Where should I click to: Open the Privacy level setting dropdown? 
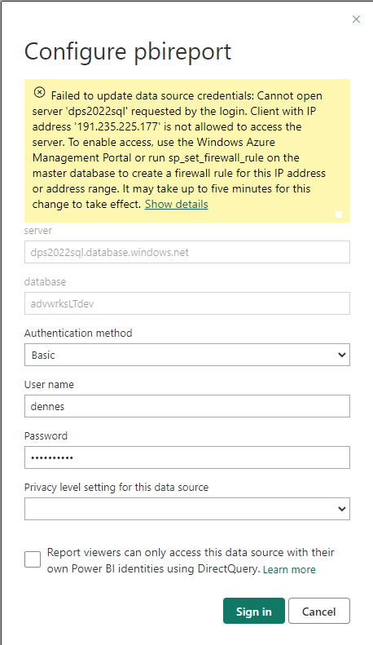pyautogui.click(x=187, y=509)
